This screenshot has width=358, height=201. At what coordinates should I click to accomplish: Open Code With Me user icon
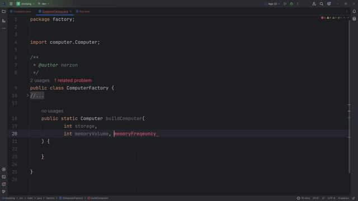coord(314,4)
